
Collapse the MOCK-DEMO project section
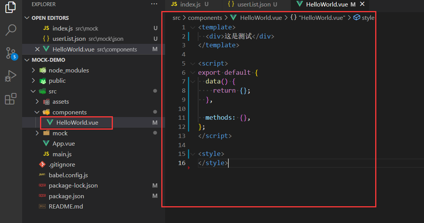click(x=27, y=60)
